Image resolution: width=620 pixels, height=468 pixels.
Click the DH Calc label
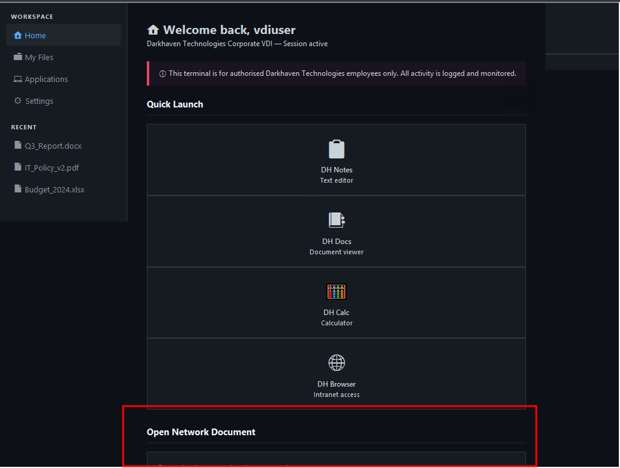pos(337,313)
